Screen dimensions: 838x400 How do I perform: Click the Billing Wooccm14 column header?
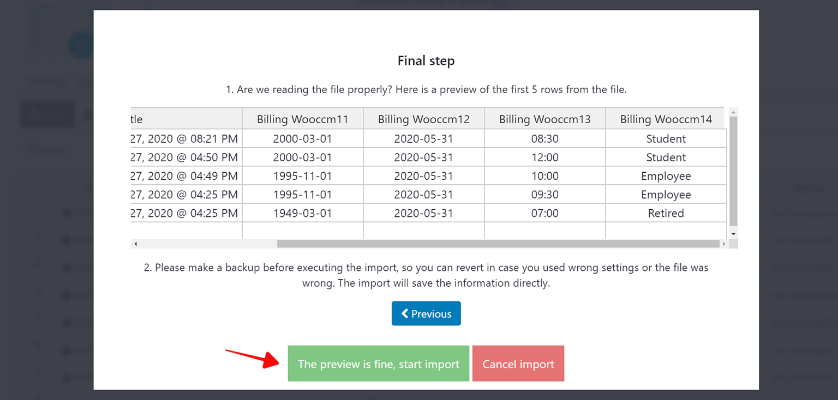tap(666, 119)
